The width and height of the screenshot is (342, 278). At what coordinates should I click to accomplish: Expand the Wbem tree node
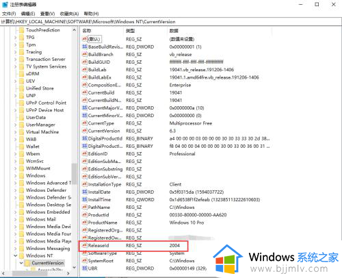[16, 154]
